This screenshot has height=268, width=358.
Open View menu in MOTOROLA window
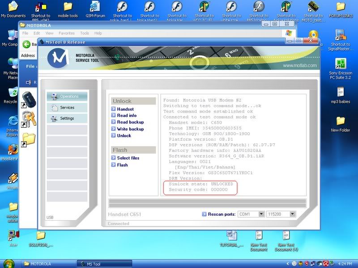point(49,33)
